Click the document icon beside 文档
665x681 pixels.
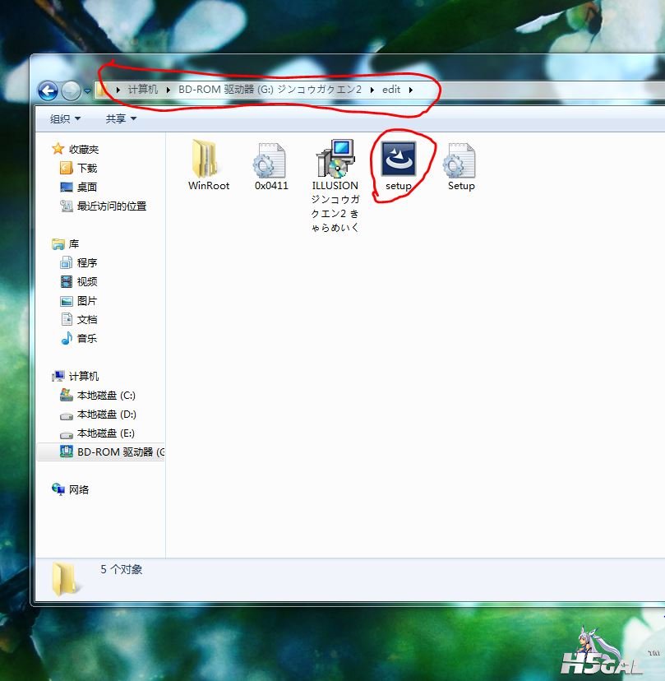[x=67, y=319]
